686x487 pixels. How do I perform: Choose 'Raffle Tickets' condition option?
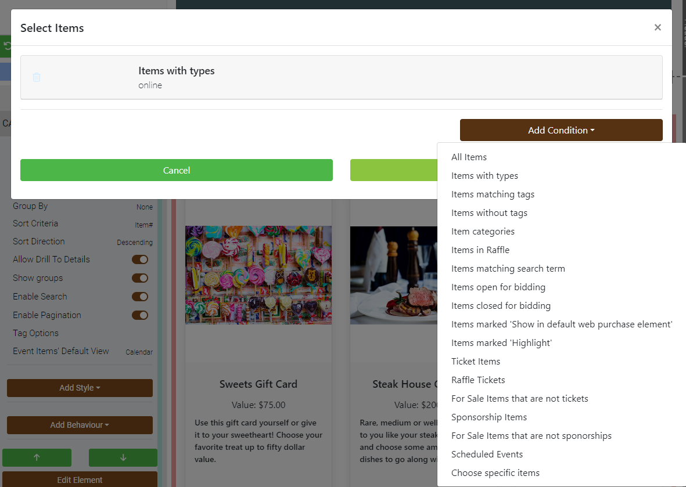coord(478,380)
